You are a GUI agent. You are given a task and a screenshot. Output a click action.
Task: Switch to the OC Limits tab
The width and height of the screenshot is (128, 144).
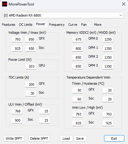point(25,25)
